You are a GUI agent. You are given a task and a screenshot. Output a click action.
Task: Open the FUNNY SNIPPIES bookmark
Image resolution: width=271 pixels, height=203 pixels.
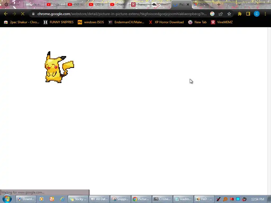[x=58, y=22]
